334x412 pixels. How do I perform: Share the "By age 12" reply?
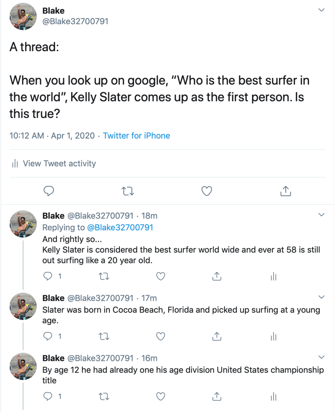pyautogui.click(x=216, y=396)
